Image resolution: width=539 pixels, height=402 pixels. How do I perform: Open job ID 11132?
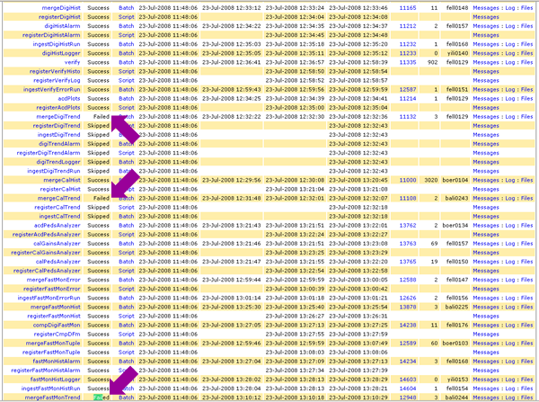click(x=408, y=117)
